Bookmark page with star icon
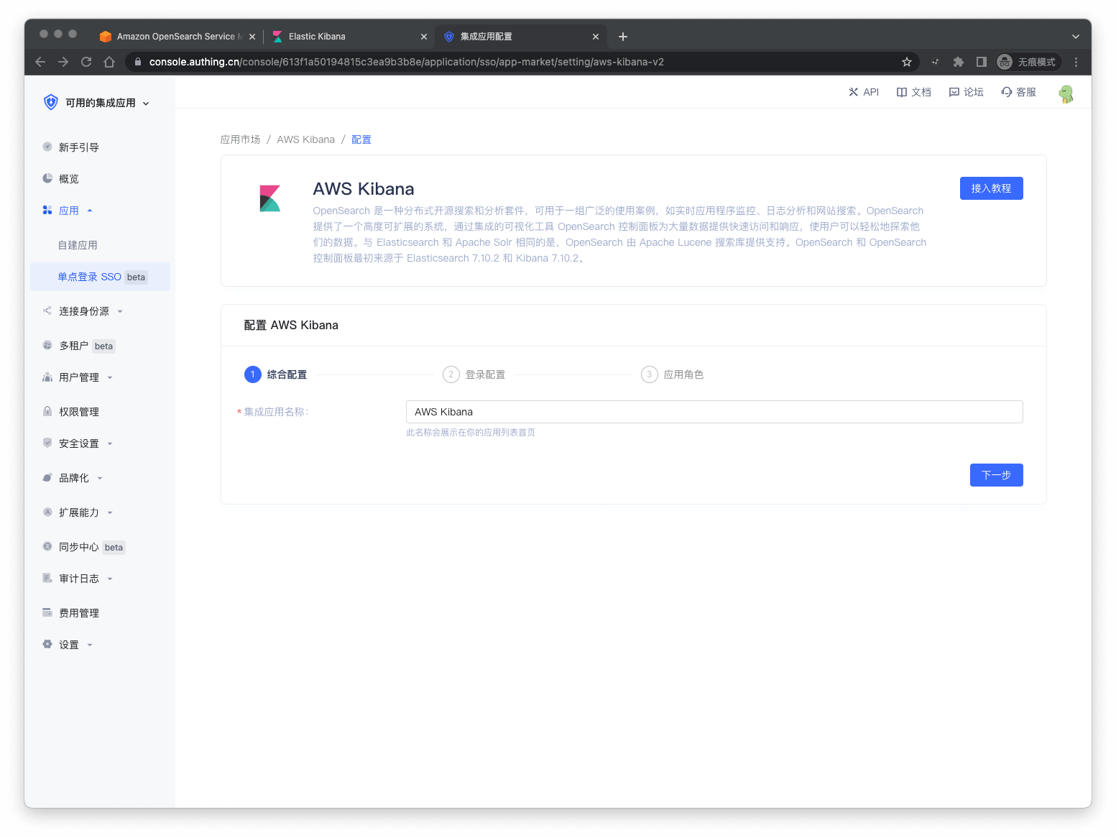1116x838 pixels. (x=907, y=62)
